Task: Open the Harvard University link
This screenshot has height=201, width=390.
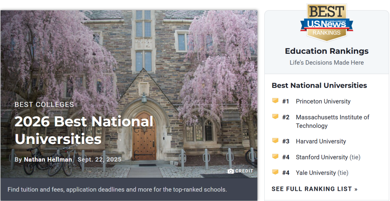Action: [x=321, y=141]
